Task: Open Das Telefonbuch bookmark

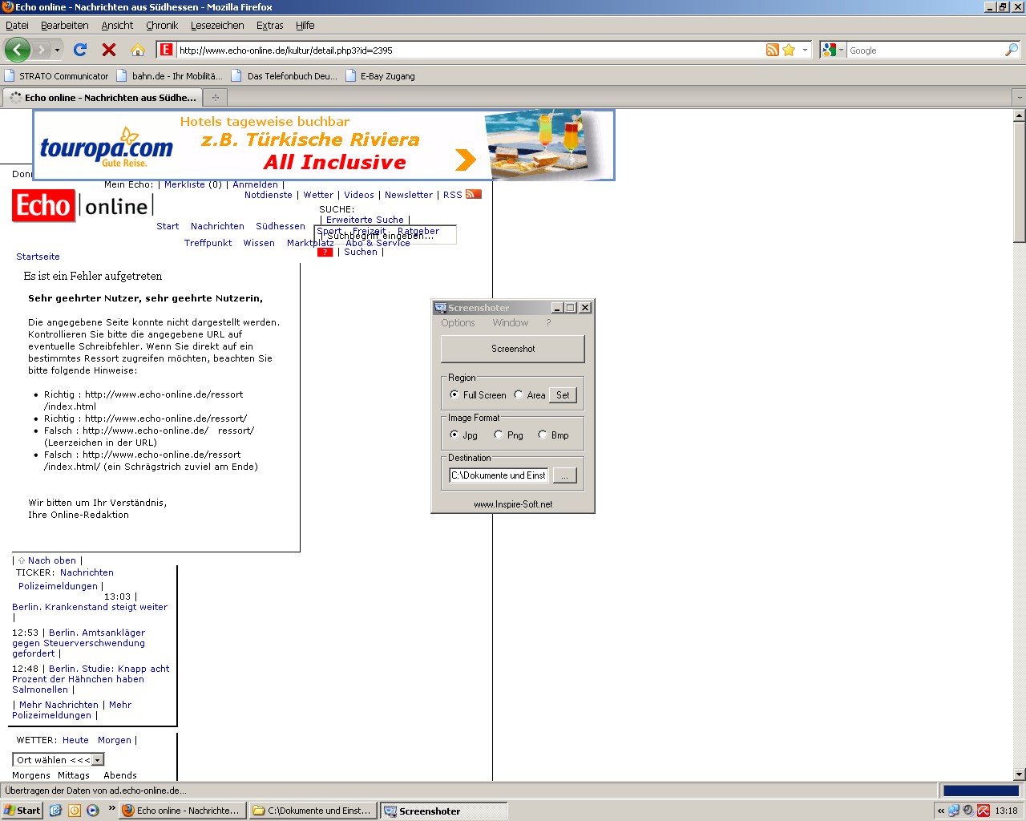Action: tap(285, 76)
